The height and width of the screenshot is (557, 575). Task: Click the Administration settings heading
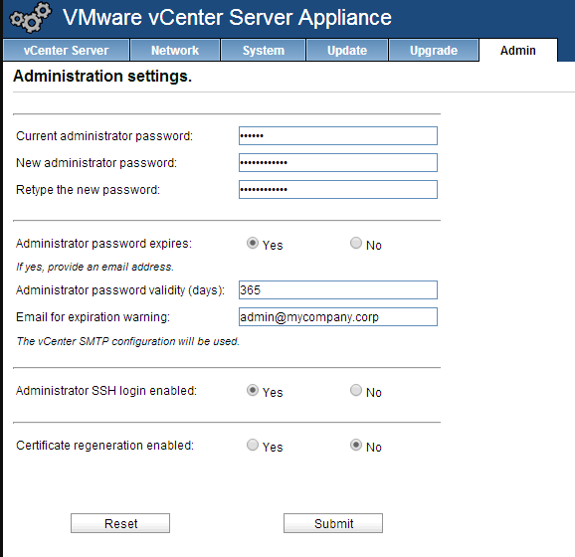[x=102, y=77]
